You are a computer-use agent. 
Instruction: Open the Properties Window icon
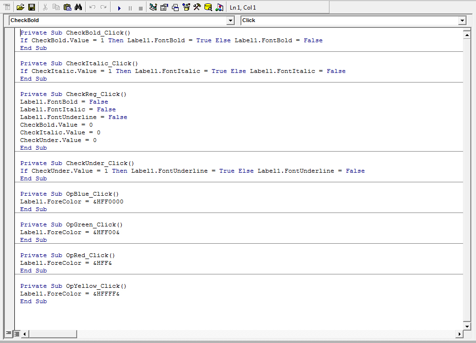click(164, 7)
